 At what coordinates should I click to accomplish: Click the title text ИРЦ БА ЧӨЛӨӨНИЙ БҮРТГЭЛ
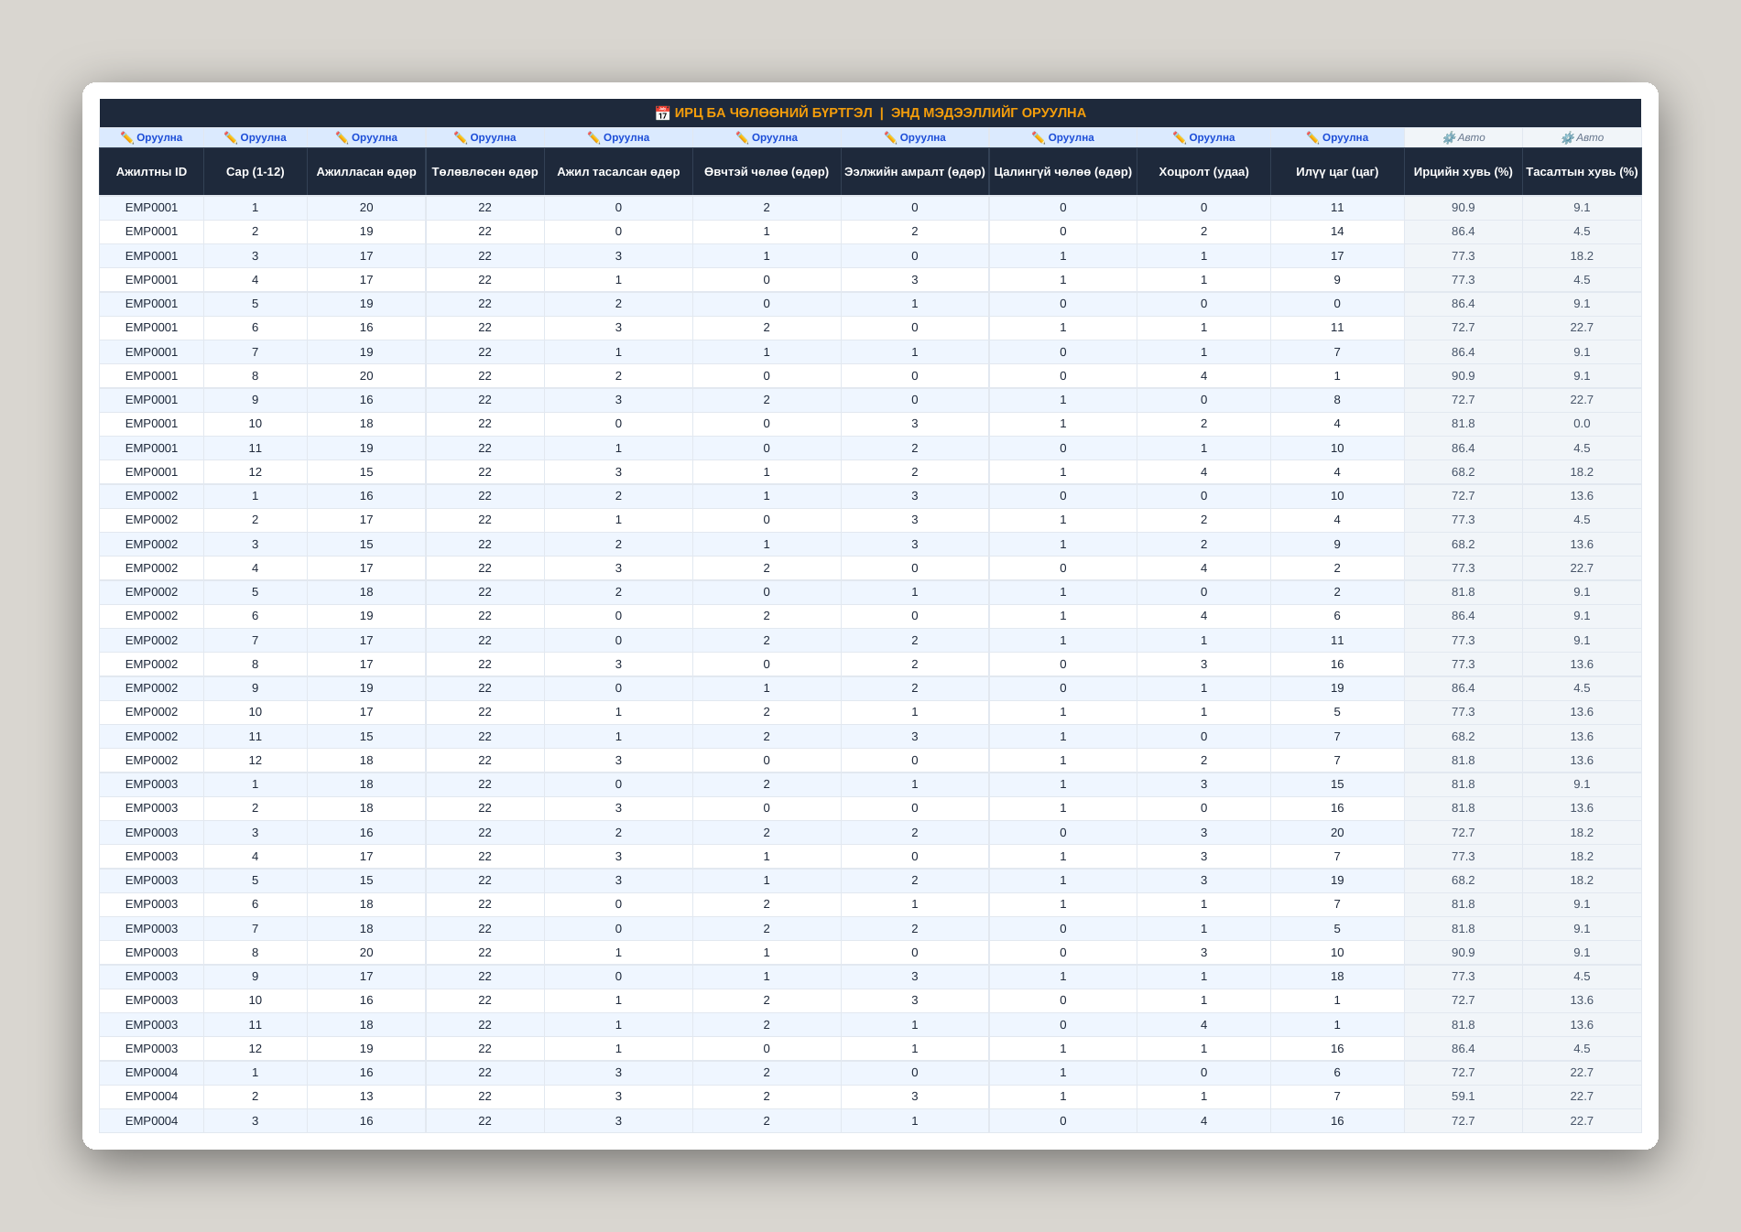773,113
